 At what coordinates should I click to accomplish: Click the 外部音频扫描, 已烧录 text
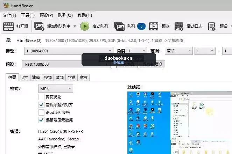(x=57, y=147)
